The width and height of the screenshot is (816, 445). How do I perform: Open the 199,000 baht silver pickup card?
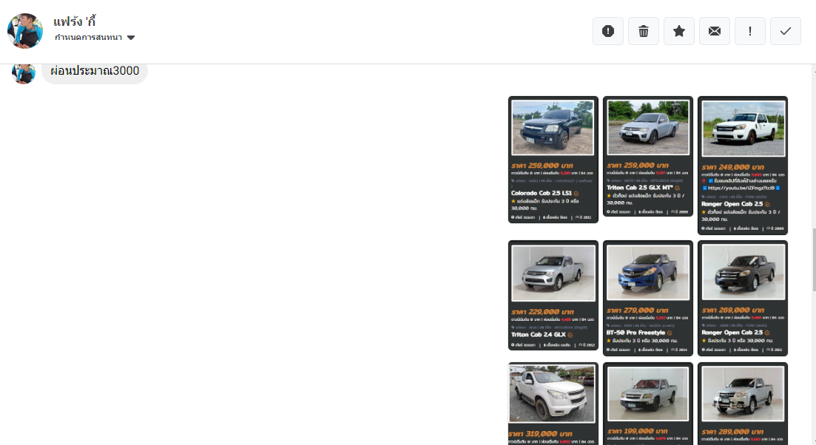(x=648, y=404)
